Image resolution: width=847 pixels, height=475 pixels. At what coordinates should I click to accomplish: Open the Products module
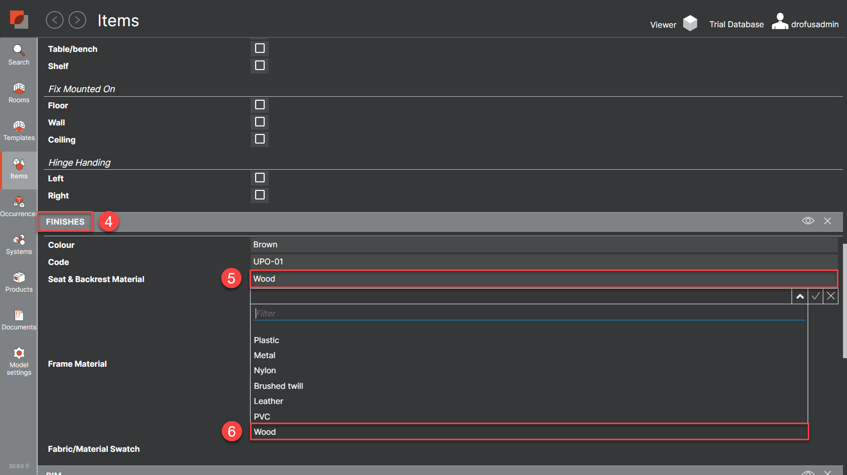tap(19, 283)
